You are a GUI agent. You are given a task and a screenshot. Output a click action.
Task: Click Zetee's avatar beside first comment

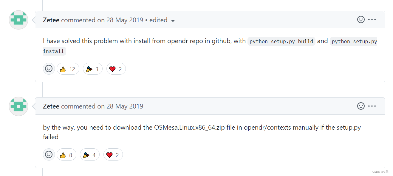[x=18, y=20]
